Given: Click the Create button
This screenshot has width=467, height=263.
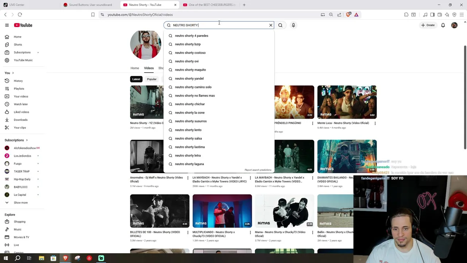Looking at the screenshot, I should 428,25.
